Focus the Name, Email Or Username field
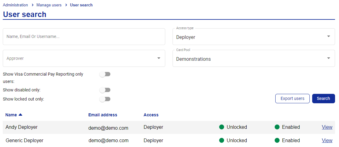The width and height of the screenshot is (339, 147). coord(84,37)
